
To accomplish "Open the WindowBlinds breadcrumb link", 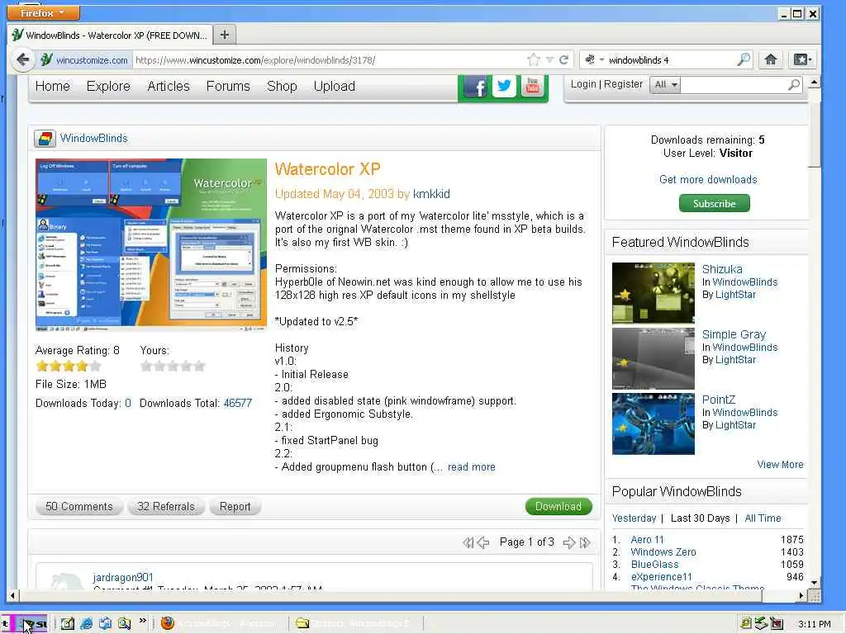I will [94, 139].
